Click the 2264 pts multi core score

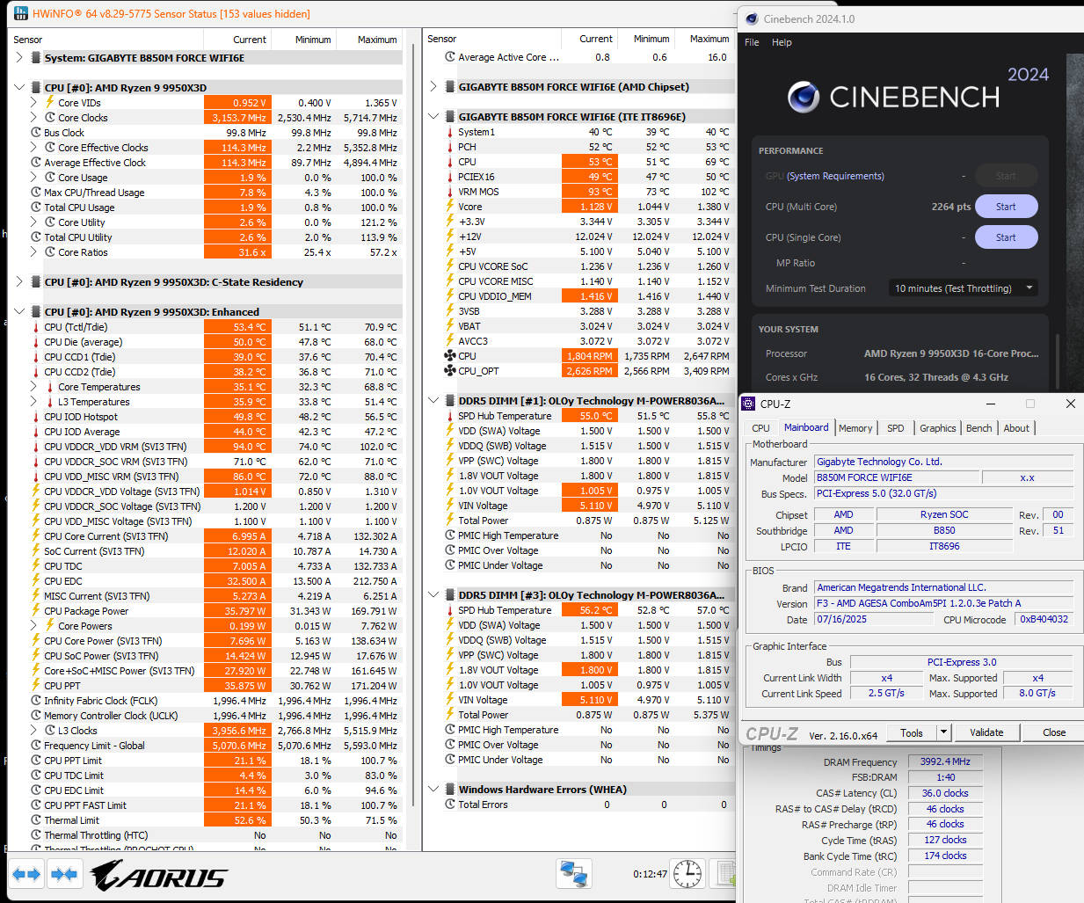point(951,207)
